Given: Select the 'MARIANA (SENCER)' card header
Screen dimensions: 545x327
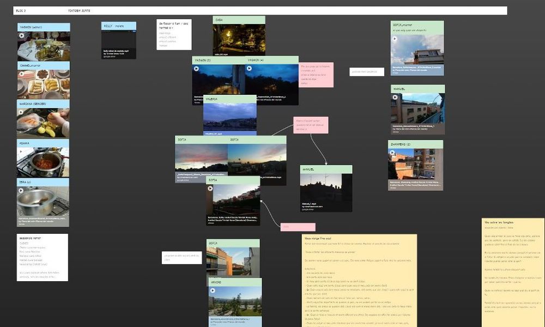Looking at the screenshot, I should 43,104.
